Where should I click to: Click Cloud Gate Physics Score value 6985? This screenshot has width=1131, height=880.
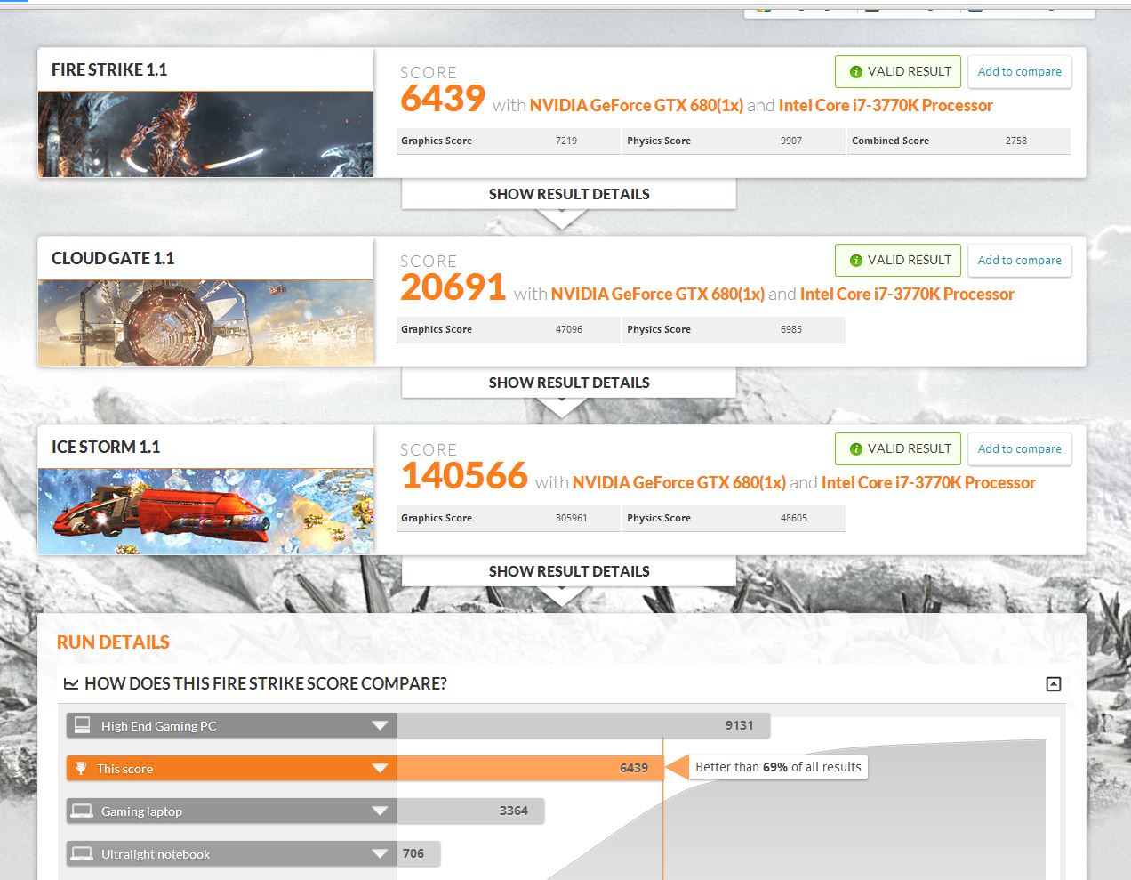click(791, 329)
